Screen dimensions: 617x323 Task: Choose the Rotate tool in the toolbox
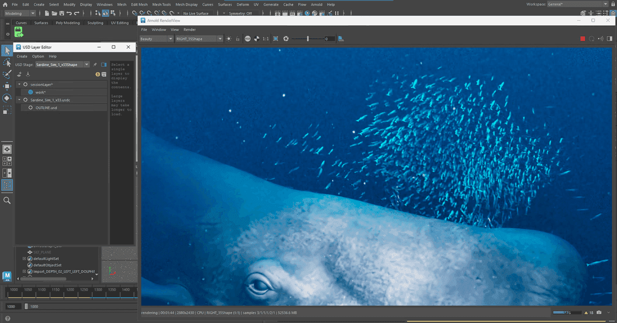[7, 98]
